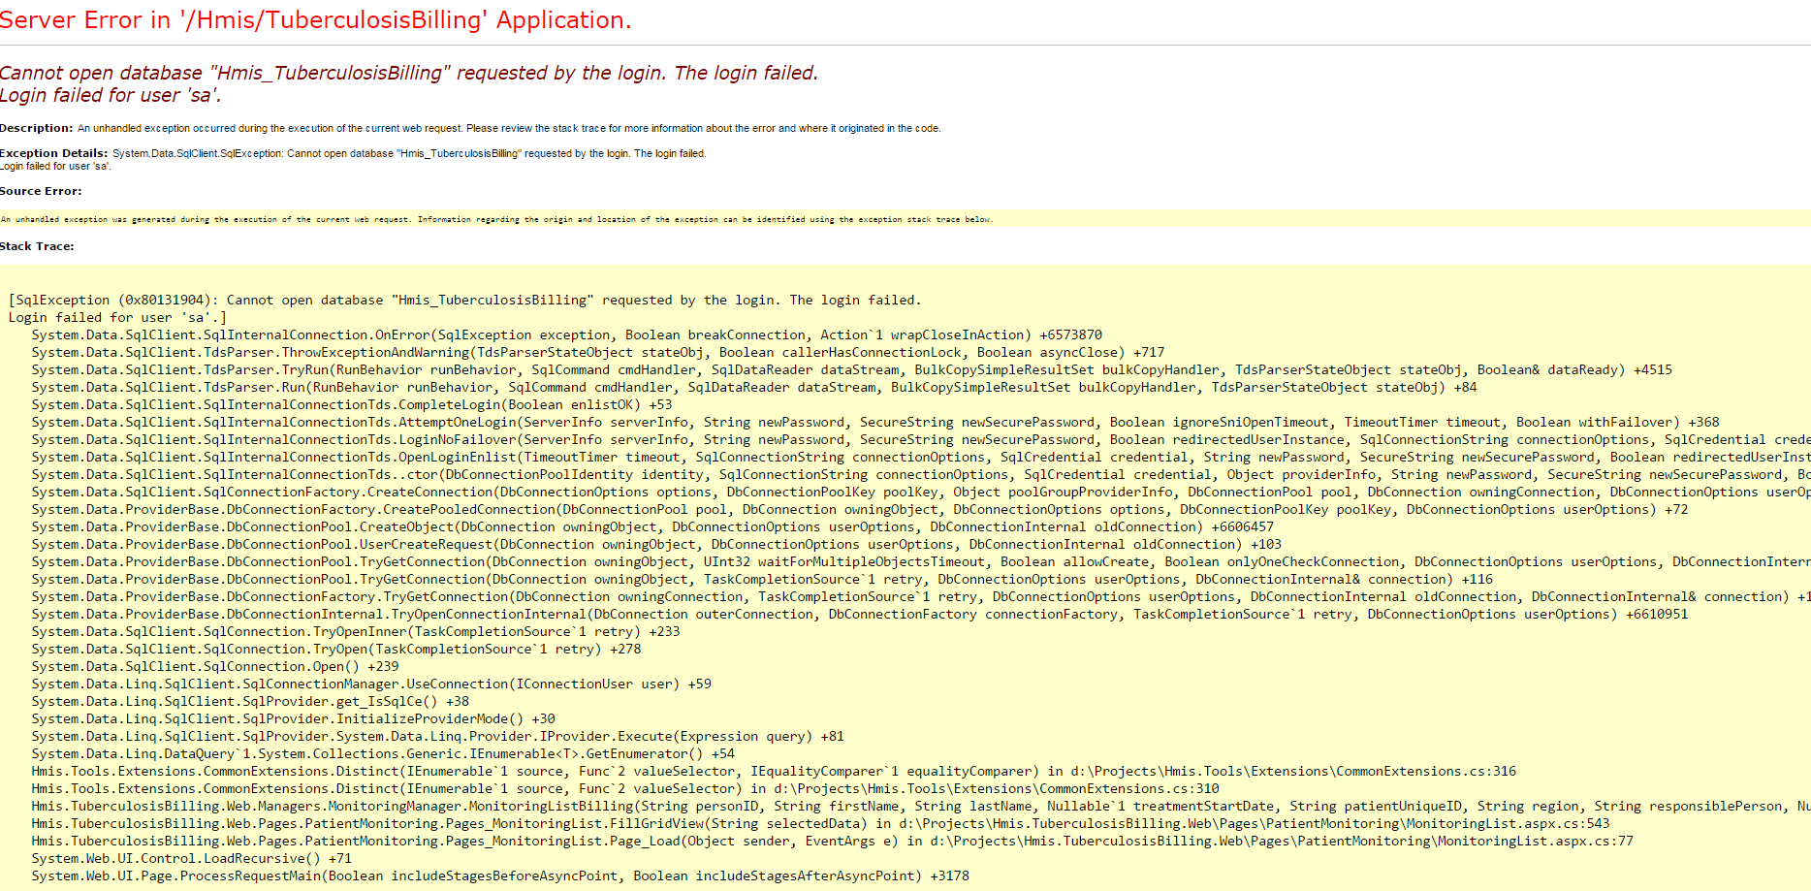Click the TdsParser.ThrowExceptionAndWarning stack line
This screenshot has width=1811, height=891.
597,353
